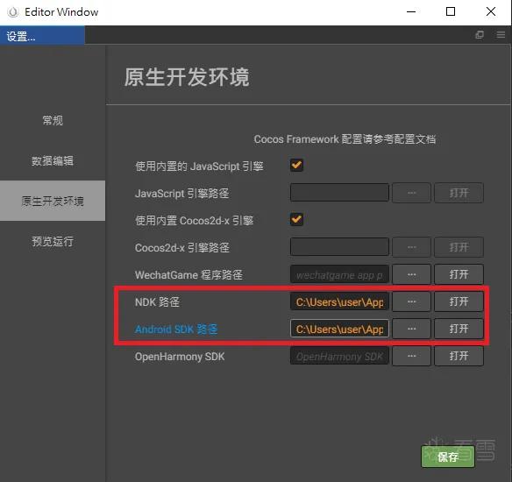Image resolution: width=512 pixels, height=482 pixels.
Task: Click browse ellipsis for OpenHarmony SDK
Action: point(411,356)
